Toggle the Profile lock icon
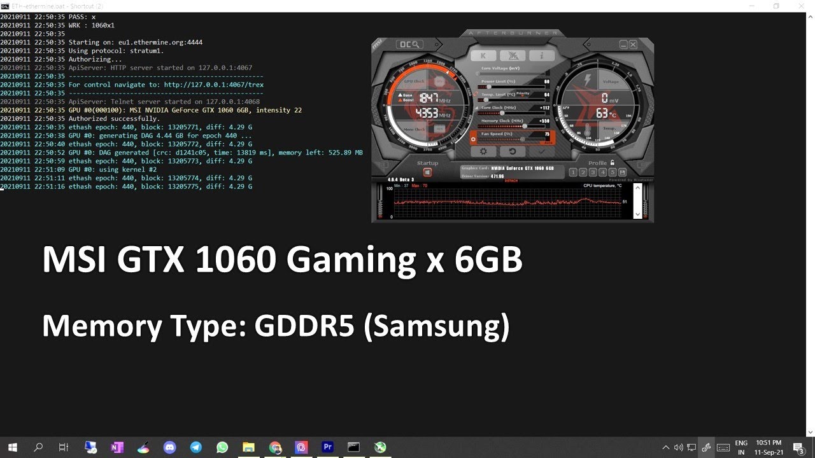815x458 pixels. coord(612,163)
